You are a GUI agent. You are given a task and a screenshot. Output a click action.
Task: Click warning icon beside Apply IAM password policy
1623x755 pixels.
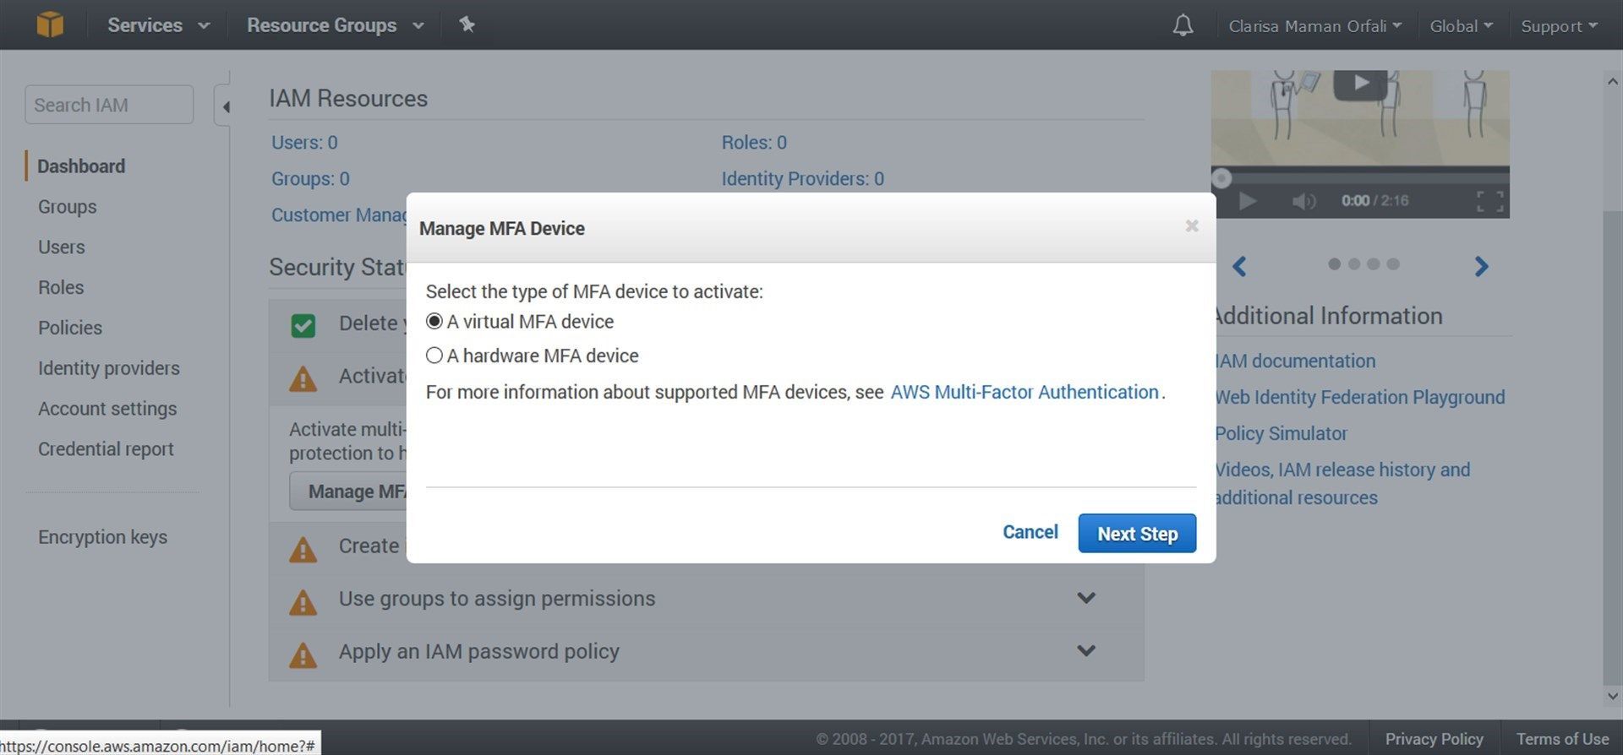[303, 655]
